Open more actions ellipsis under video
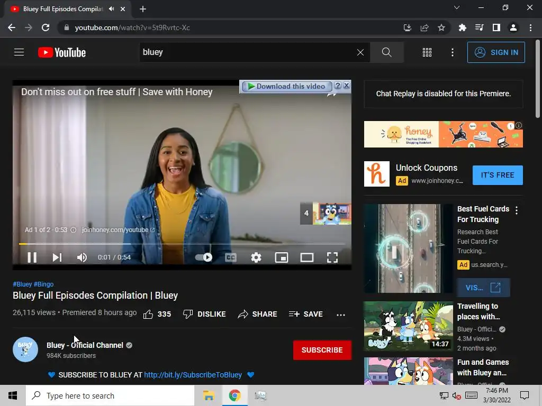 pos(341,315)
